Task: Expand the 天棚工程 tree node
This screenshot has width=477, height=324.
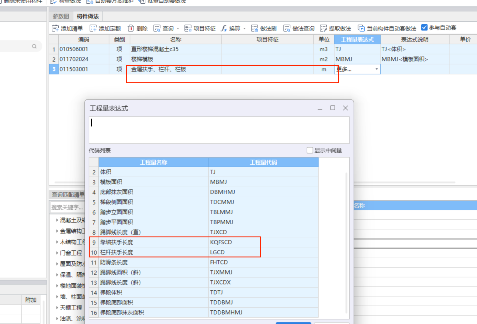Action: coord(57,307)
